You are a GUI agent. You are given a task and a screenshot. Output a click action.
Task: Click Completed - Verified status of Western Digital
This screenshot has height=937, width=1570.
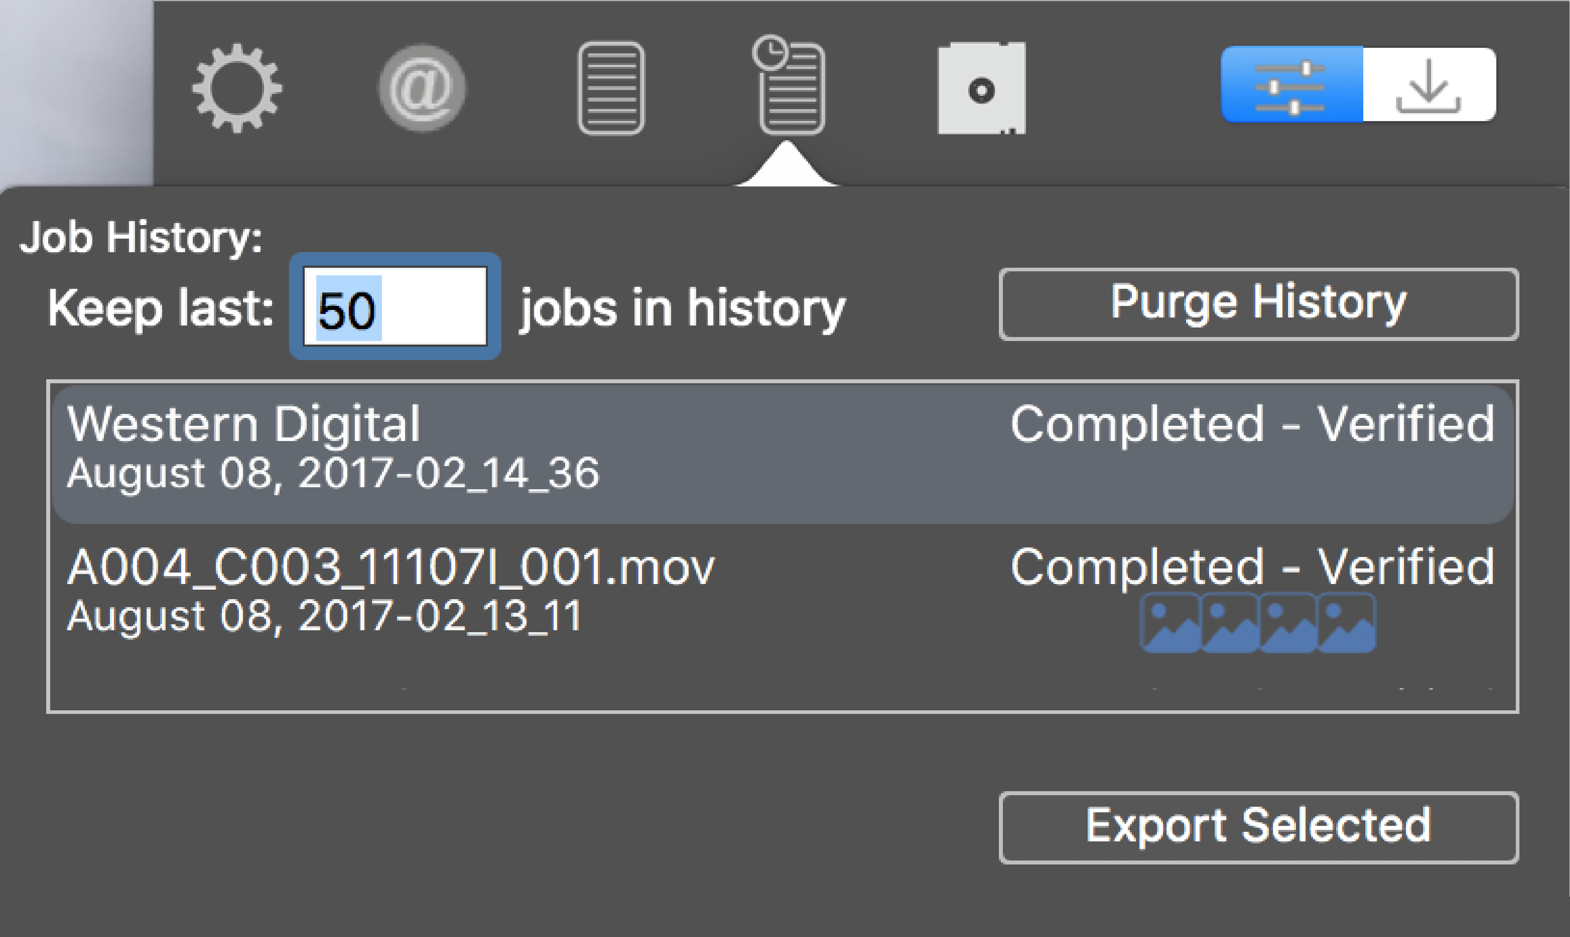[x=1253, y=423]
